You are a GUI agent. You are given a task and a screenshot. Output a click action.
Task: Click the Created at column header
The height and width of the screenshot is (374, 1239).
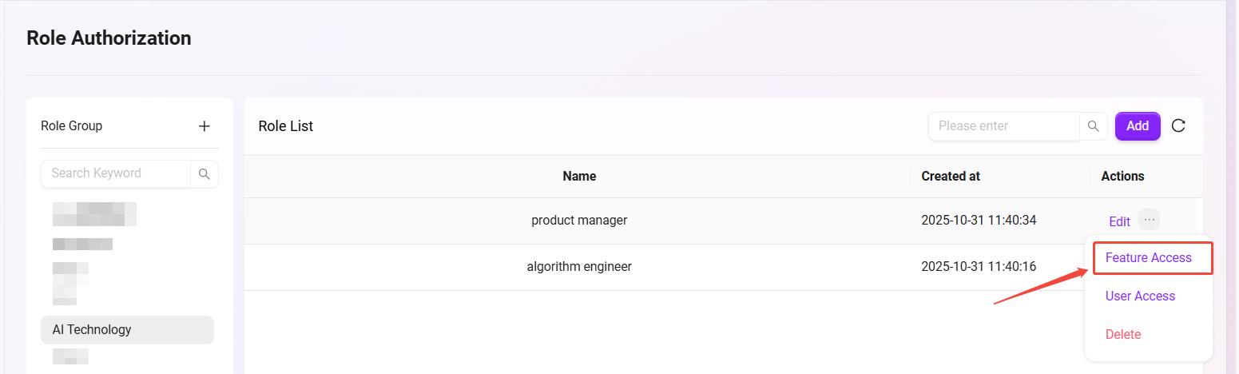pos(950,176)
